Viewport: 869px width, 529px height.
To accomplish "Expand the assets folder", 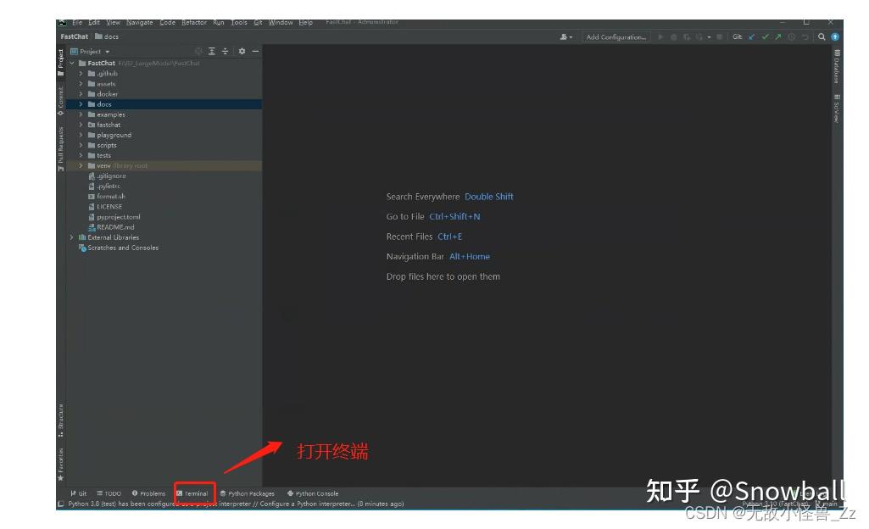I will 81,84.
